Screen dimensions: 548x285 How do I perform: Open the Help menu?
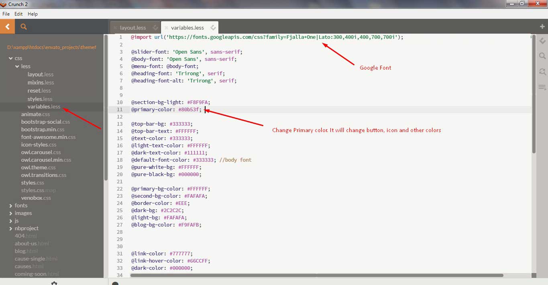click(x=33, y=14)
